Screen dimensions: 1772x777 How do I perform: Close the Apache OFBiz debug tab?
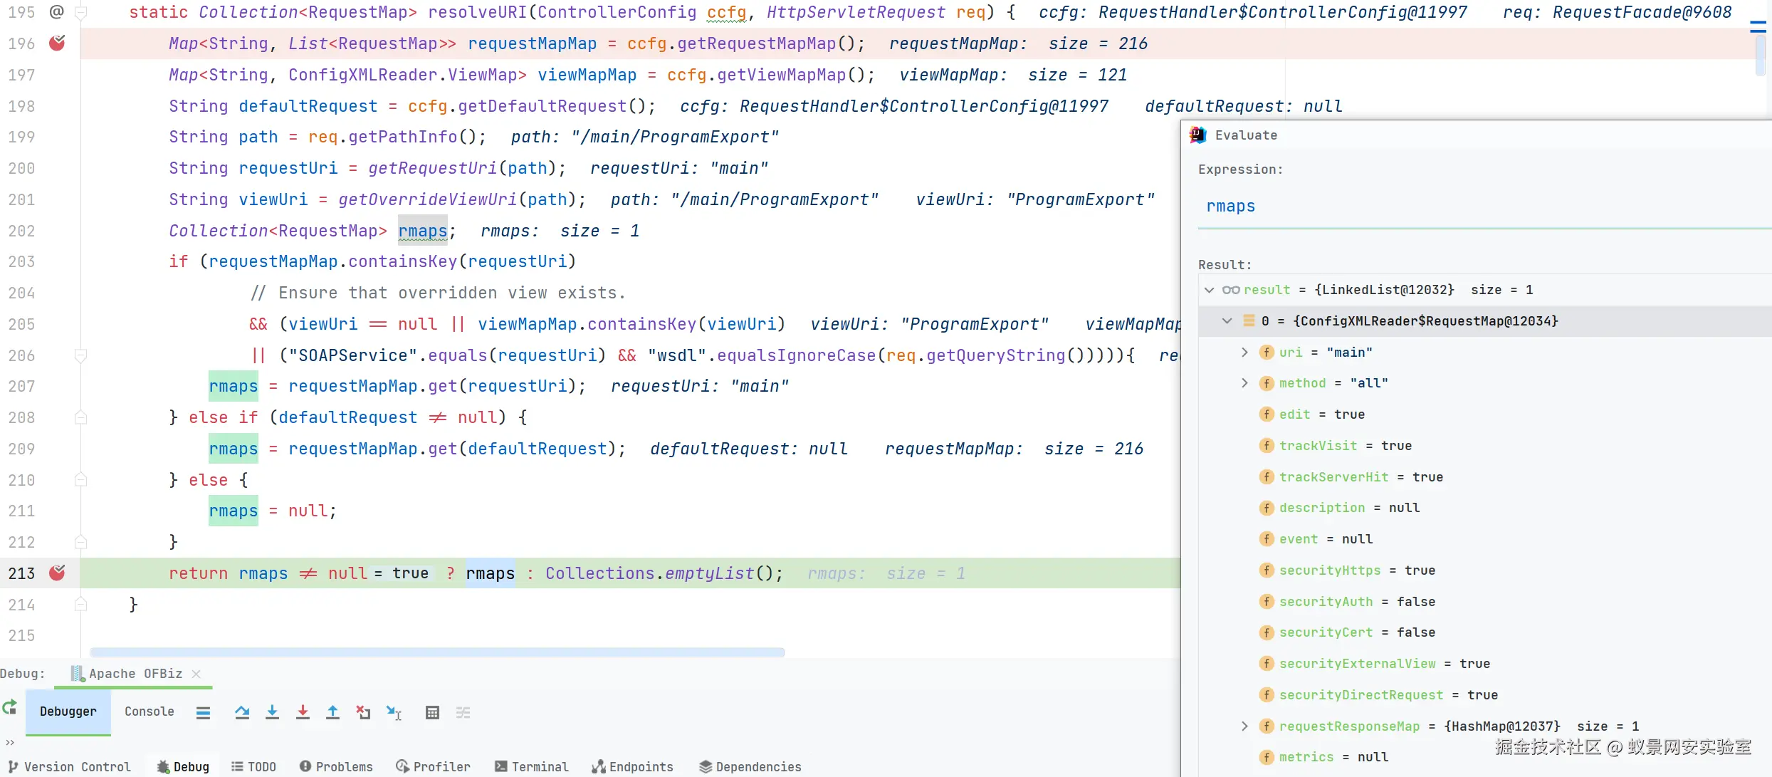coord(196,674)
